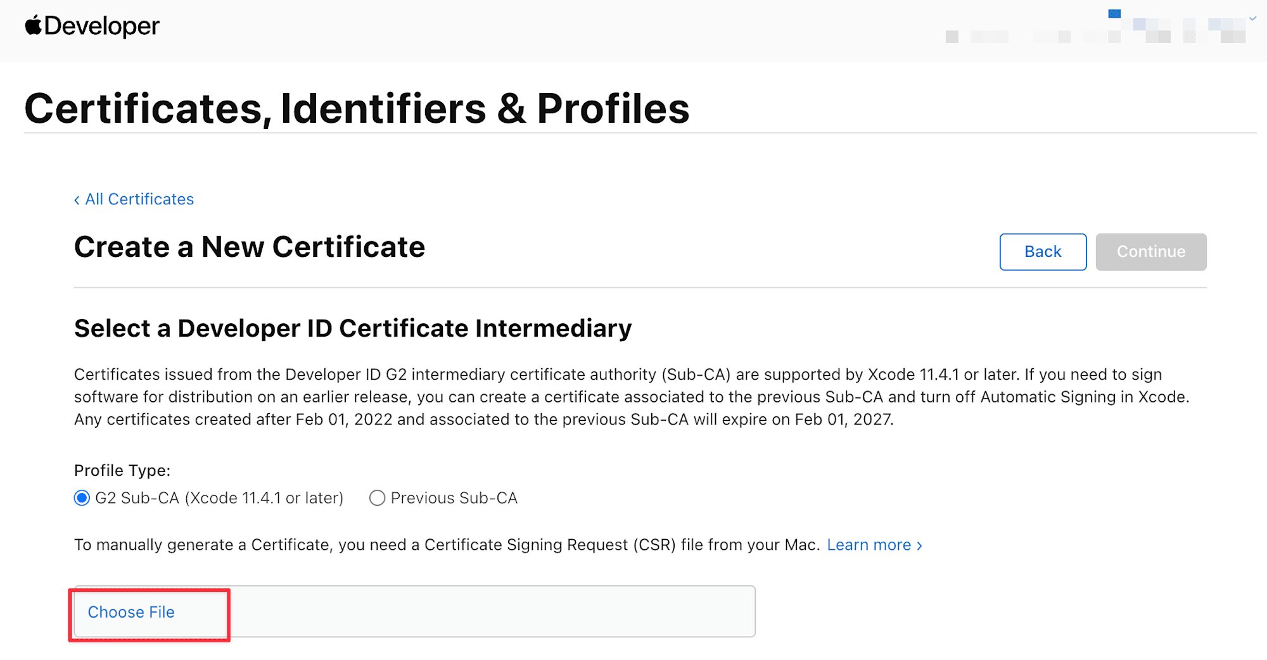Viewport: 1267px width, 660px height.
Task: Click the G2 Sub-CA option label text
Action: 219,498
